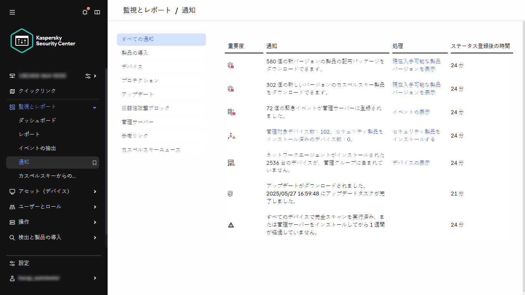Click the warning triangle icon on the full scan notification
The height and width of the screenshot is (295, 525).
tap(231, 224)
